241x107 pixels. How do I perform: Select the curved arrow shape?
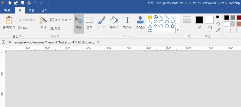click(x=150, y=22)
